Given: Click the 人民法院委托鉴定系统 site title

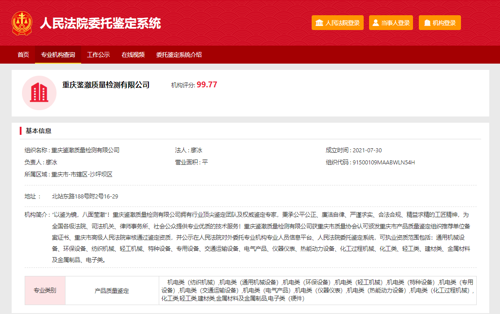Looking at the screenshot, I should (x=100, y=23).
